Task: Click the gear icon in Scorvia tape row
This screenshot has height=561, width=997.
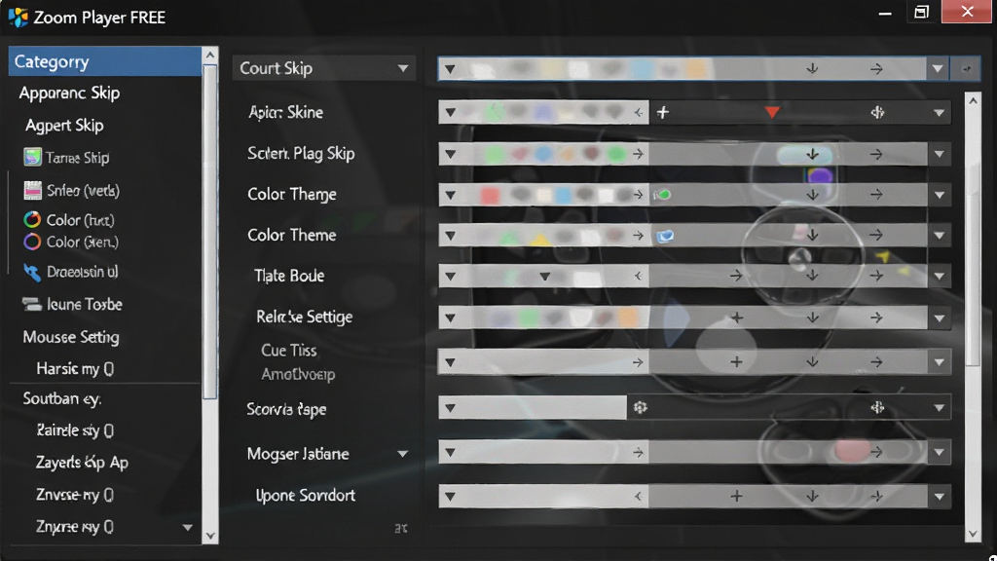Action: 641,407
